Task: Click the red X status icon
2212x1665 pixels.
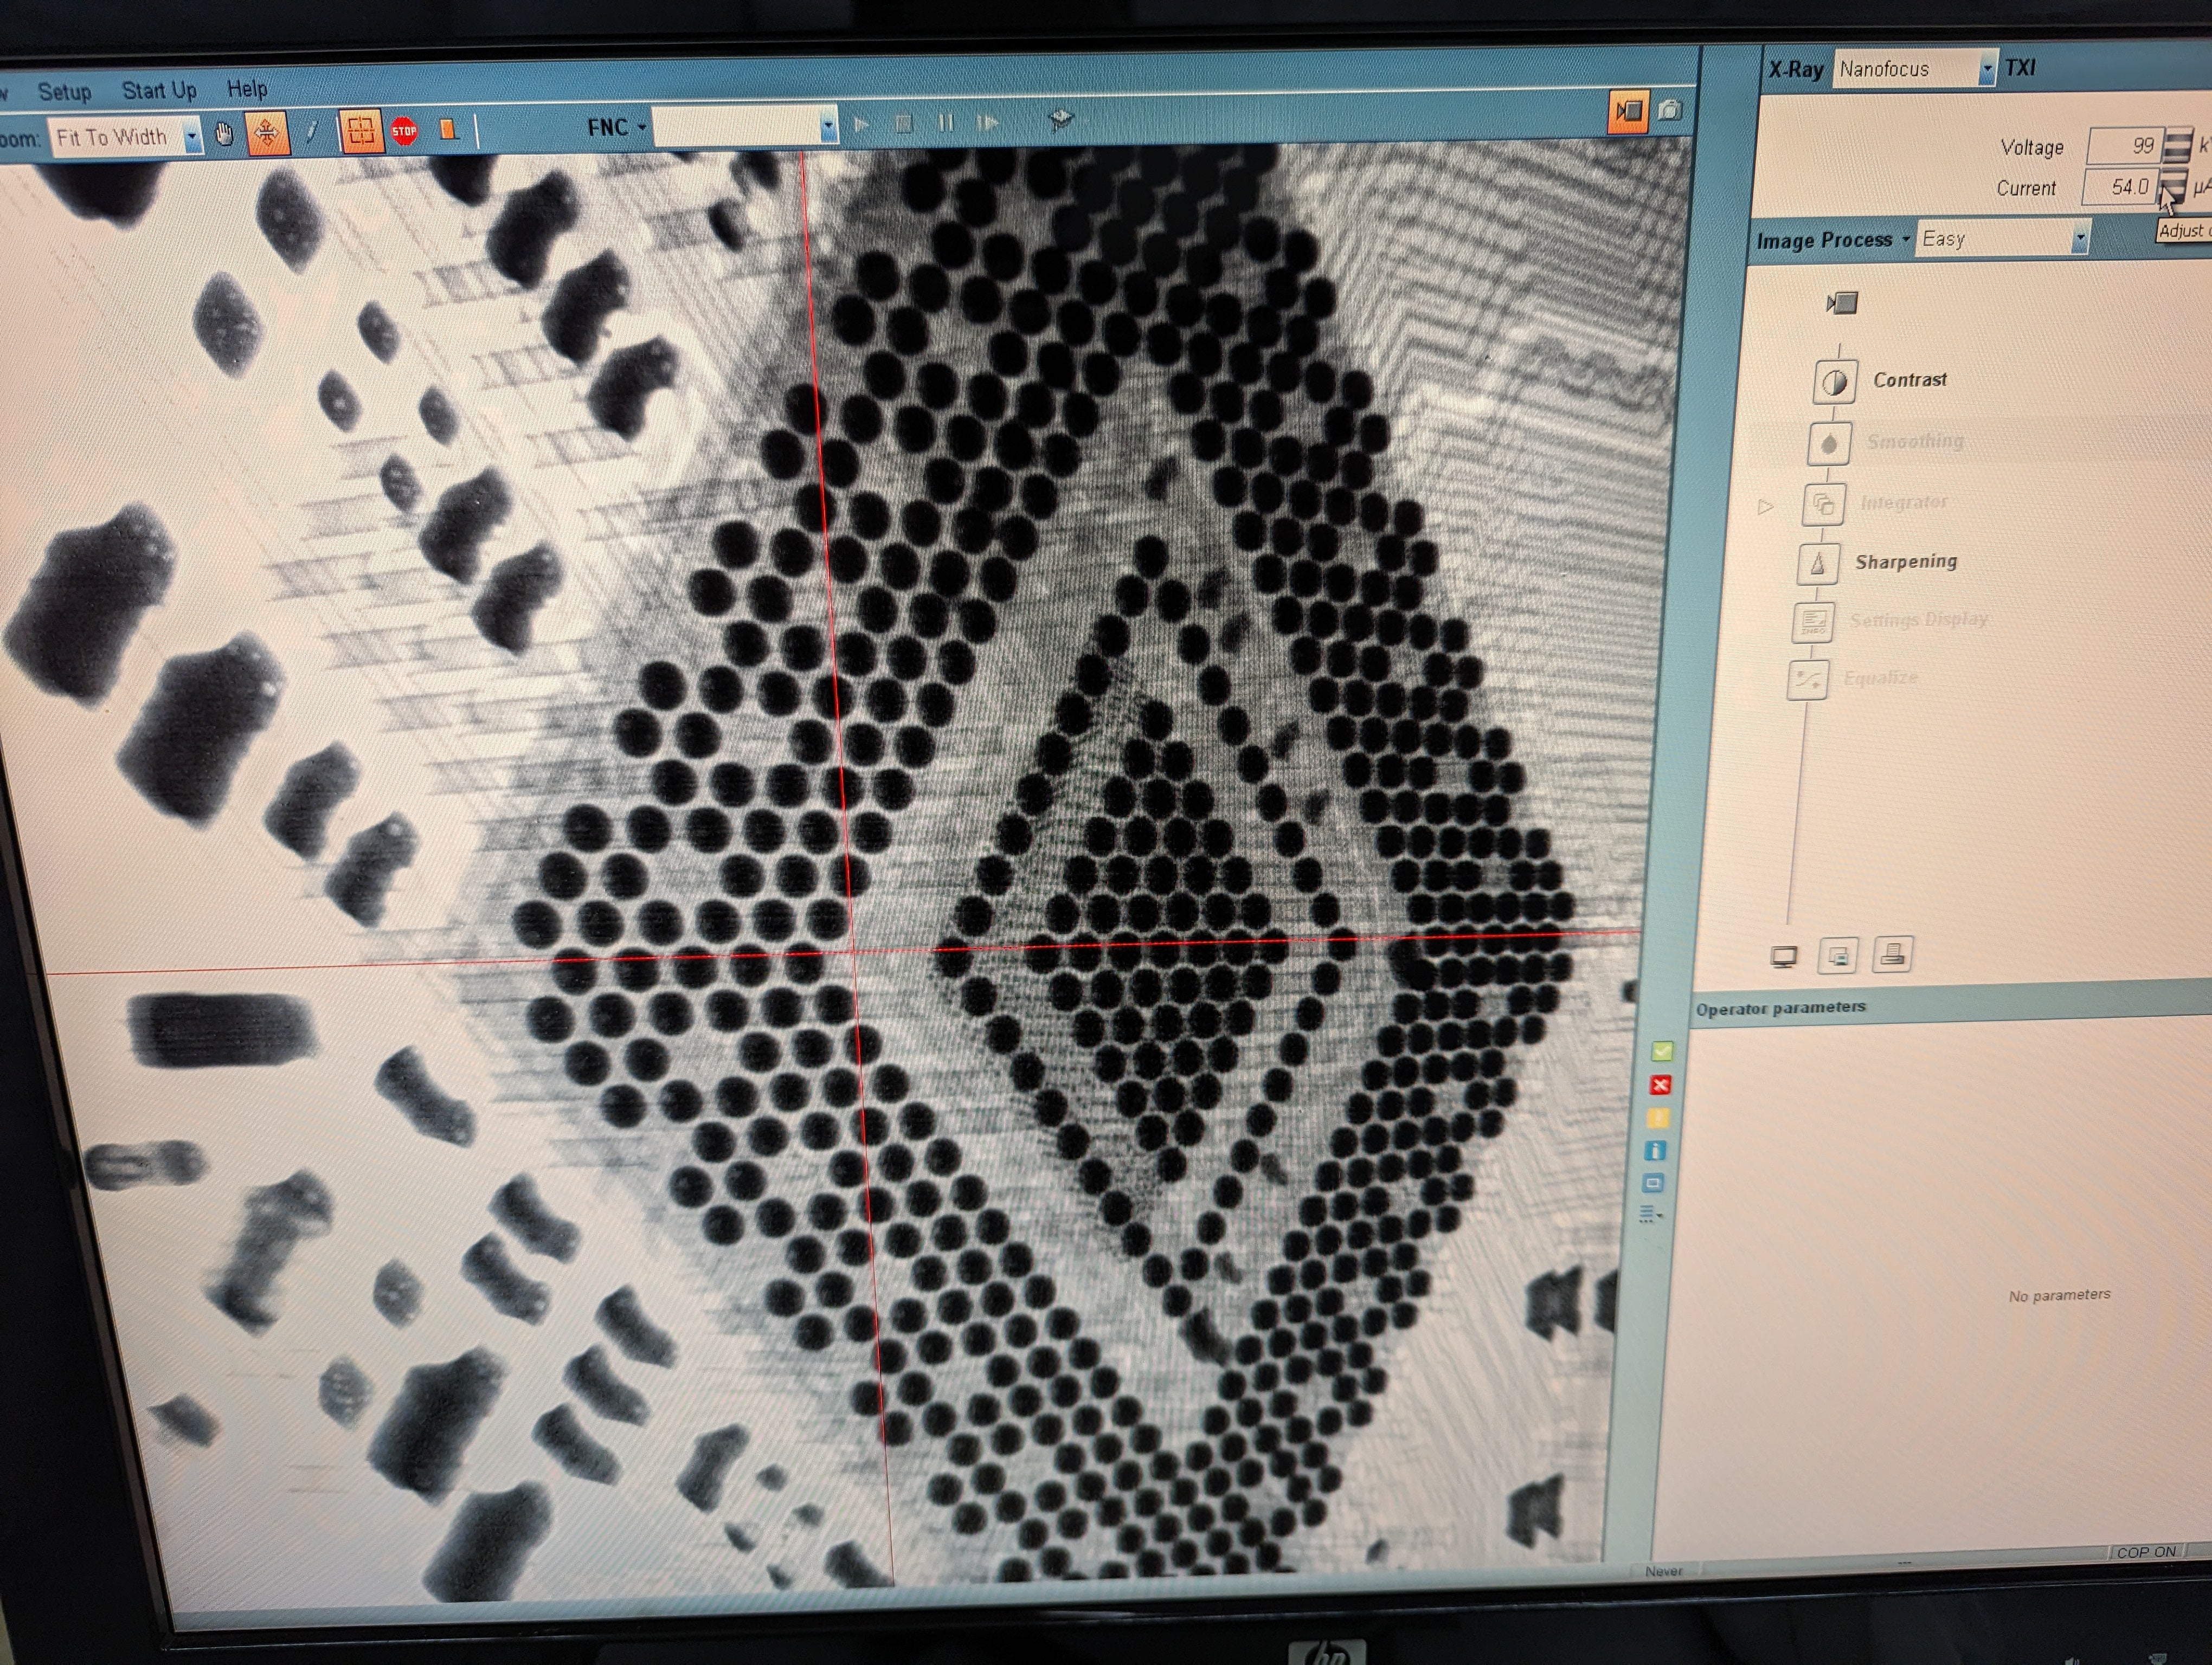Action: [1660, 1085]
